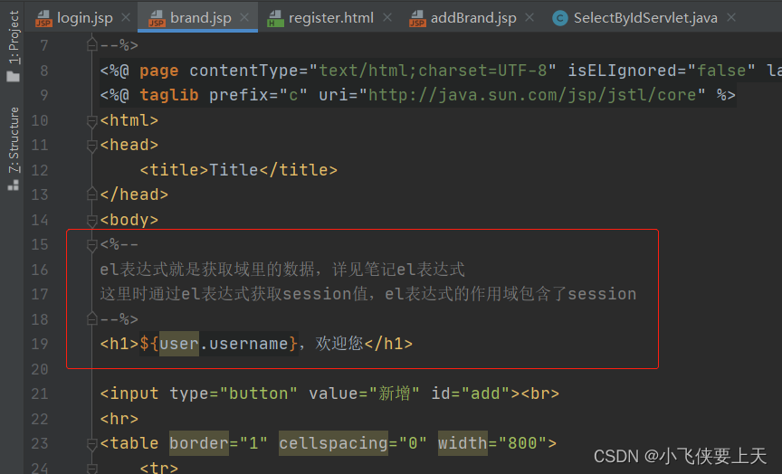This screenshot has width=782, height=474.
Task: Collapse the comment fold at line 15
Action: click(91, 244)
